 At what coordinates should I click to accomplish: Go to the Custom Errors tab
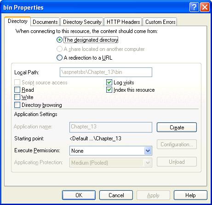tap(160, 22)
